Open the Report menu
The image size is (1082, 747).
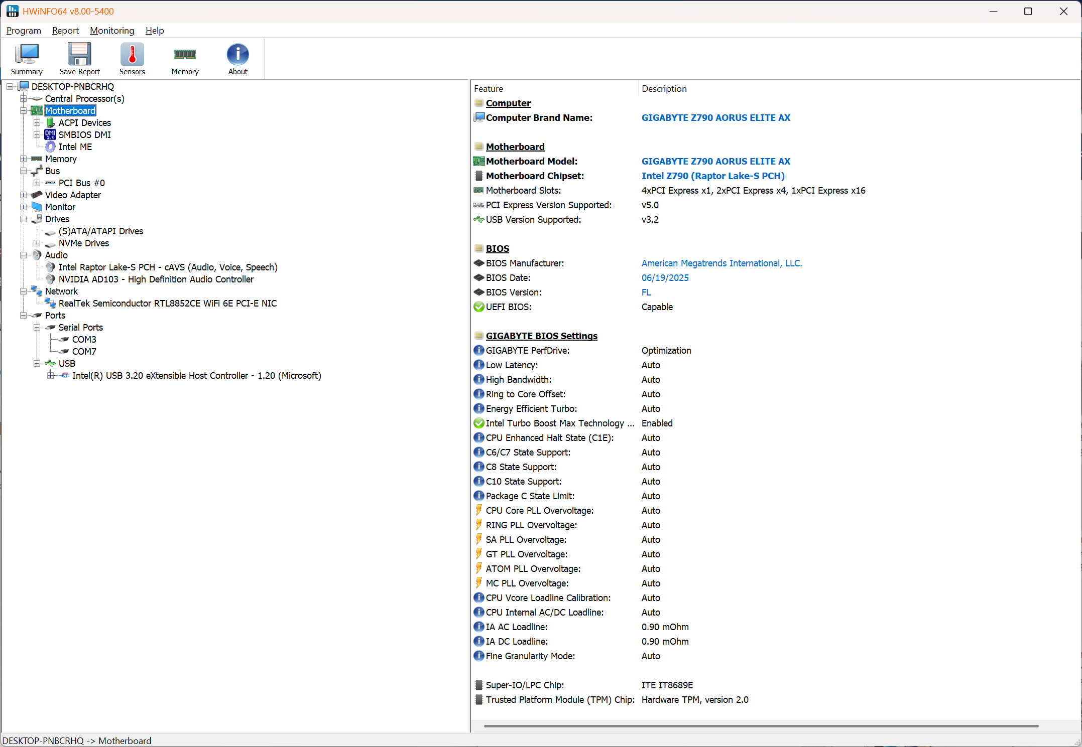65,31
